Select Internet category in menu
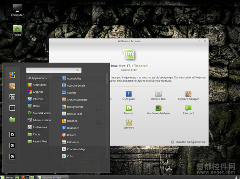Screen dimensions: 240x179 (x=35, y=99)
